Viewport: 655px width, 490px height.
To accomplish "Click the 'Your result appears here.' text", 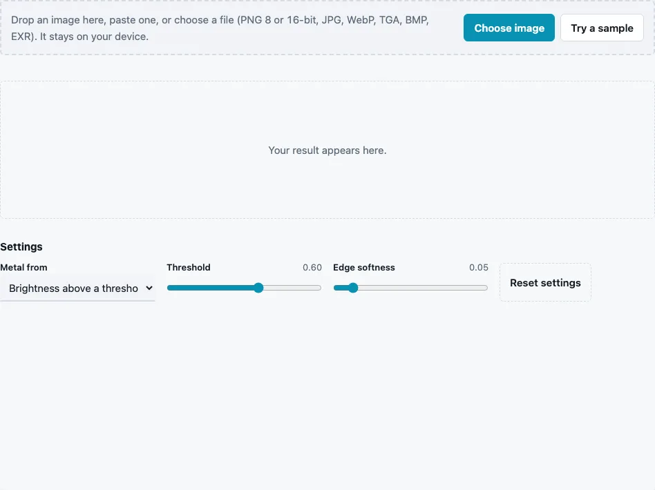I will click(327, 150).
